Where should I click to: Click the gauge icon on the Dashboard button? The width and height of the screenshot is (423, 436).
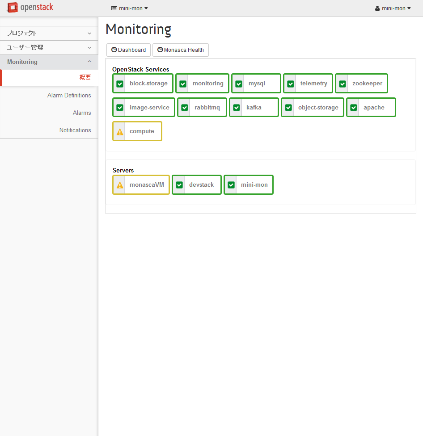pyautogui.click(x=114, y=50)
